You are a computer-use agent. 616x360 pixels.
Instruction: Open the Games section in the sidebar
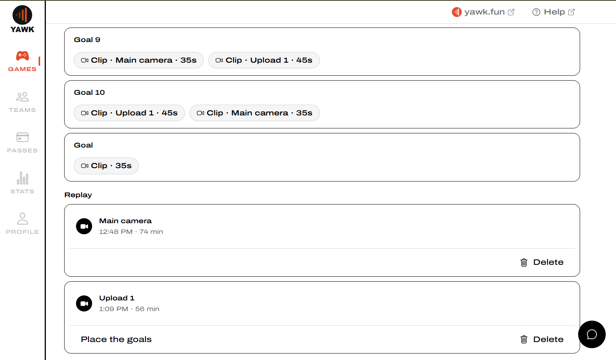click(x=22, y=61)
